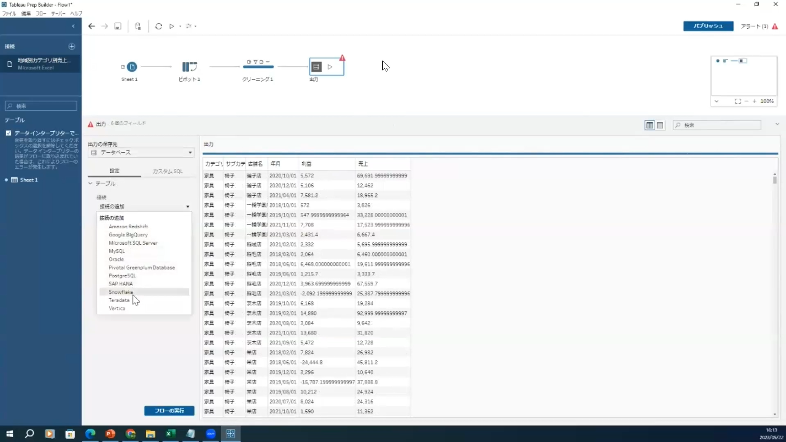Choose Microsoft SQL Server from connection list
Image resolution: width=786 pixels, height=442 pixels.
[x=133, y=243]
